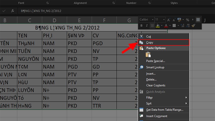215x121 pixels.
Task: Increase font size in mini toolbar
Action: (169, 20)
